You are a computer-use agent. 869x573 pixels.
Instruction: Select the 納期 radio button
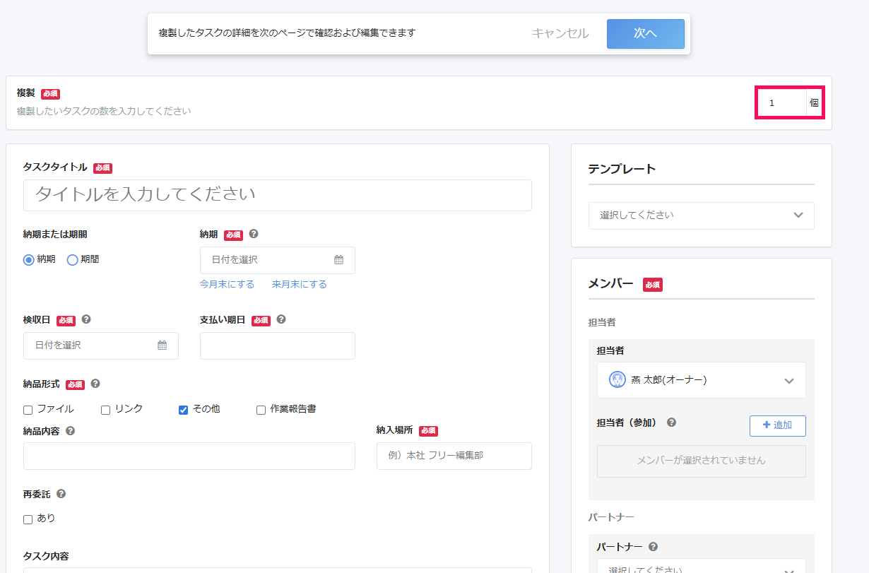[x=29, y=259]
